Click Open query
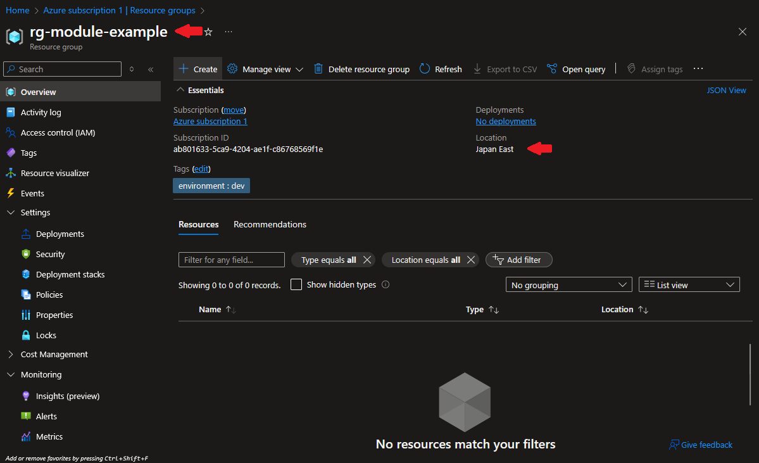The image size is (759, 463). [576, 69]
